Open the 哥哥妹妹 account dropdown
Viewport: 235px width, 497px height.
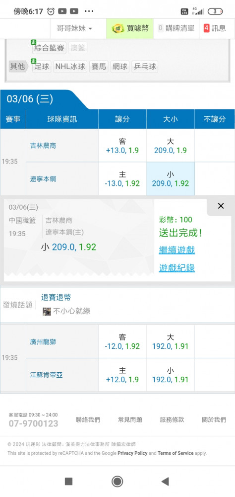(x=75, y=28)
